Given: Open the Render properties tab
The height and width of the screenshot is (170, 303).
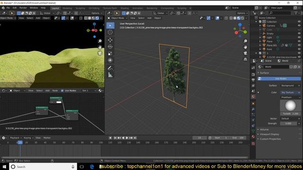Looking at the screenshot, I should (253, 75).
